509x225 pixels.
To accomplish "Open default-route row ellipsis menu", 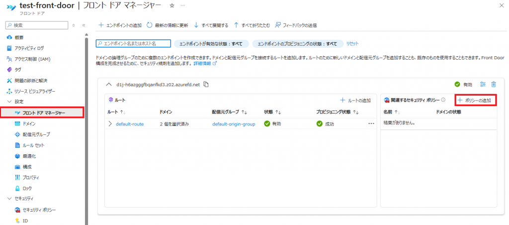I will 371,124.
